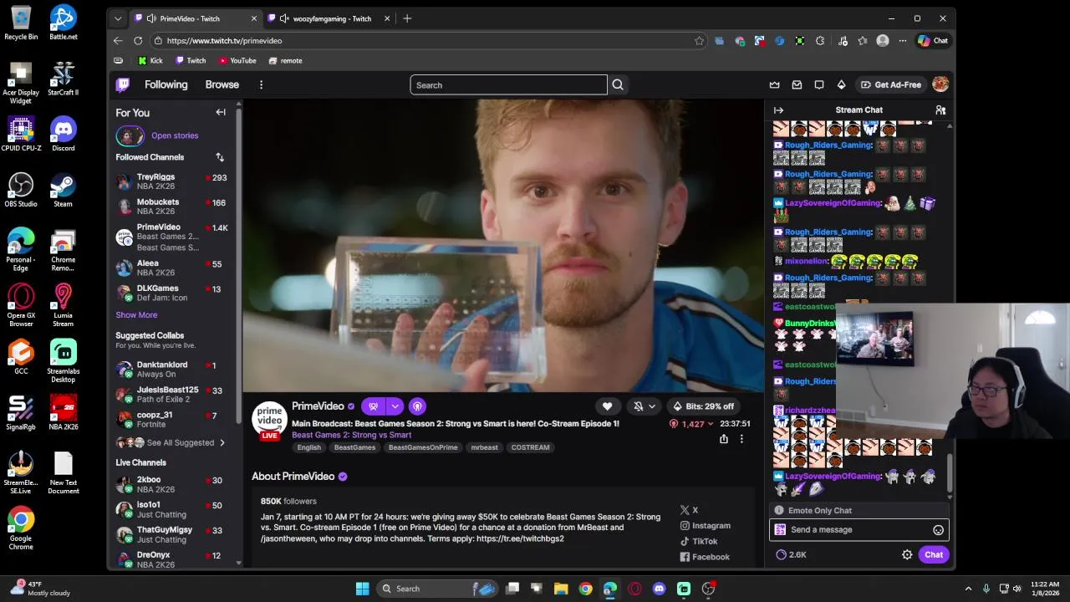Open the 2.6K channel points balance
This screenshot has width=1070, height=602.
click(x=791, y=554)
